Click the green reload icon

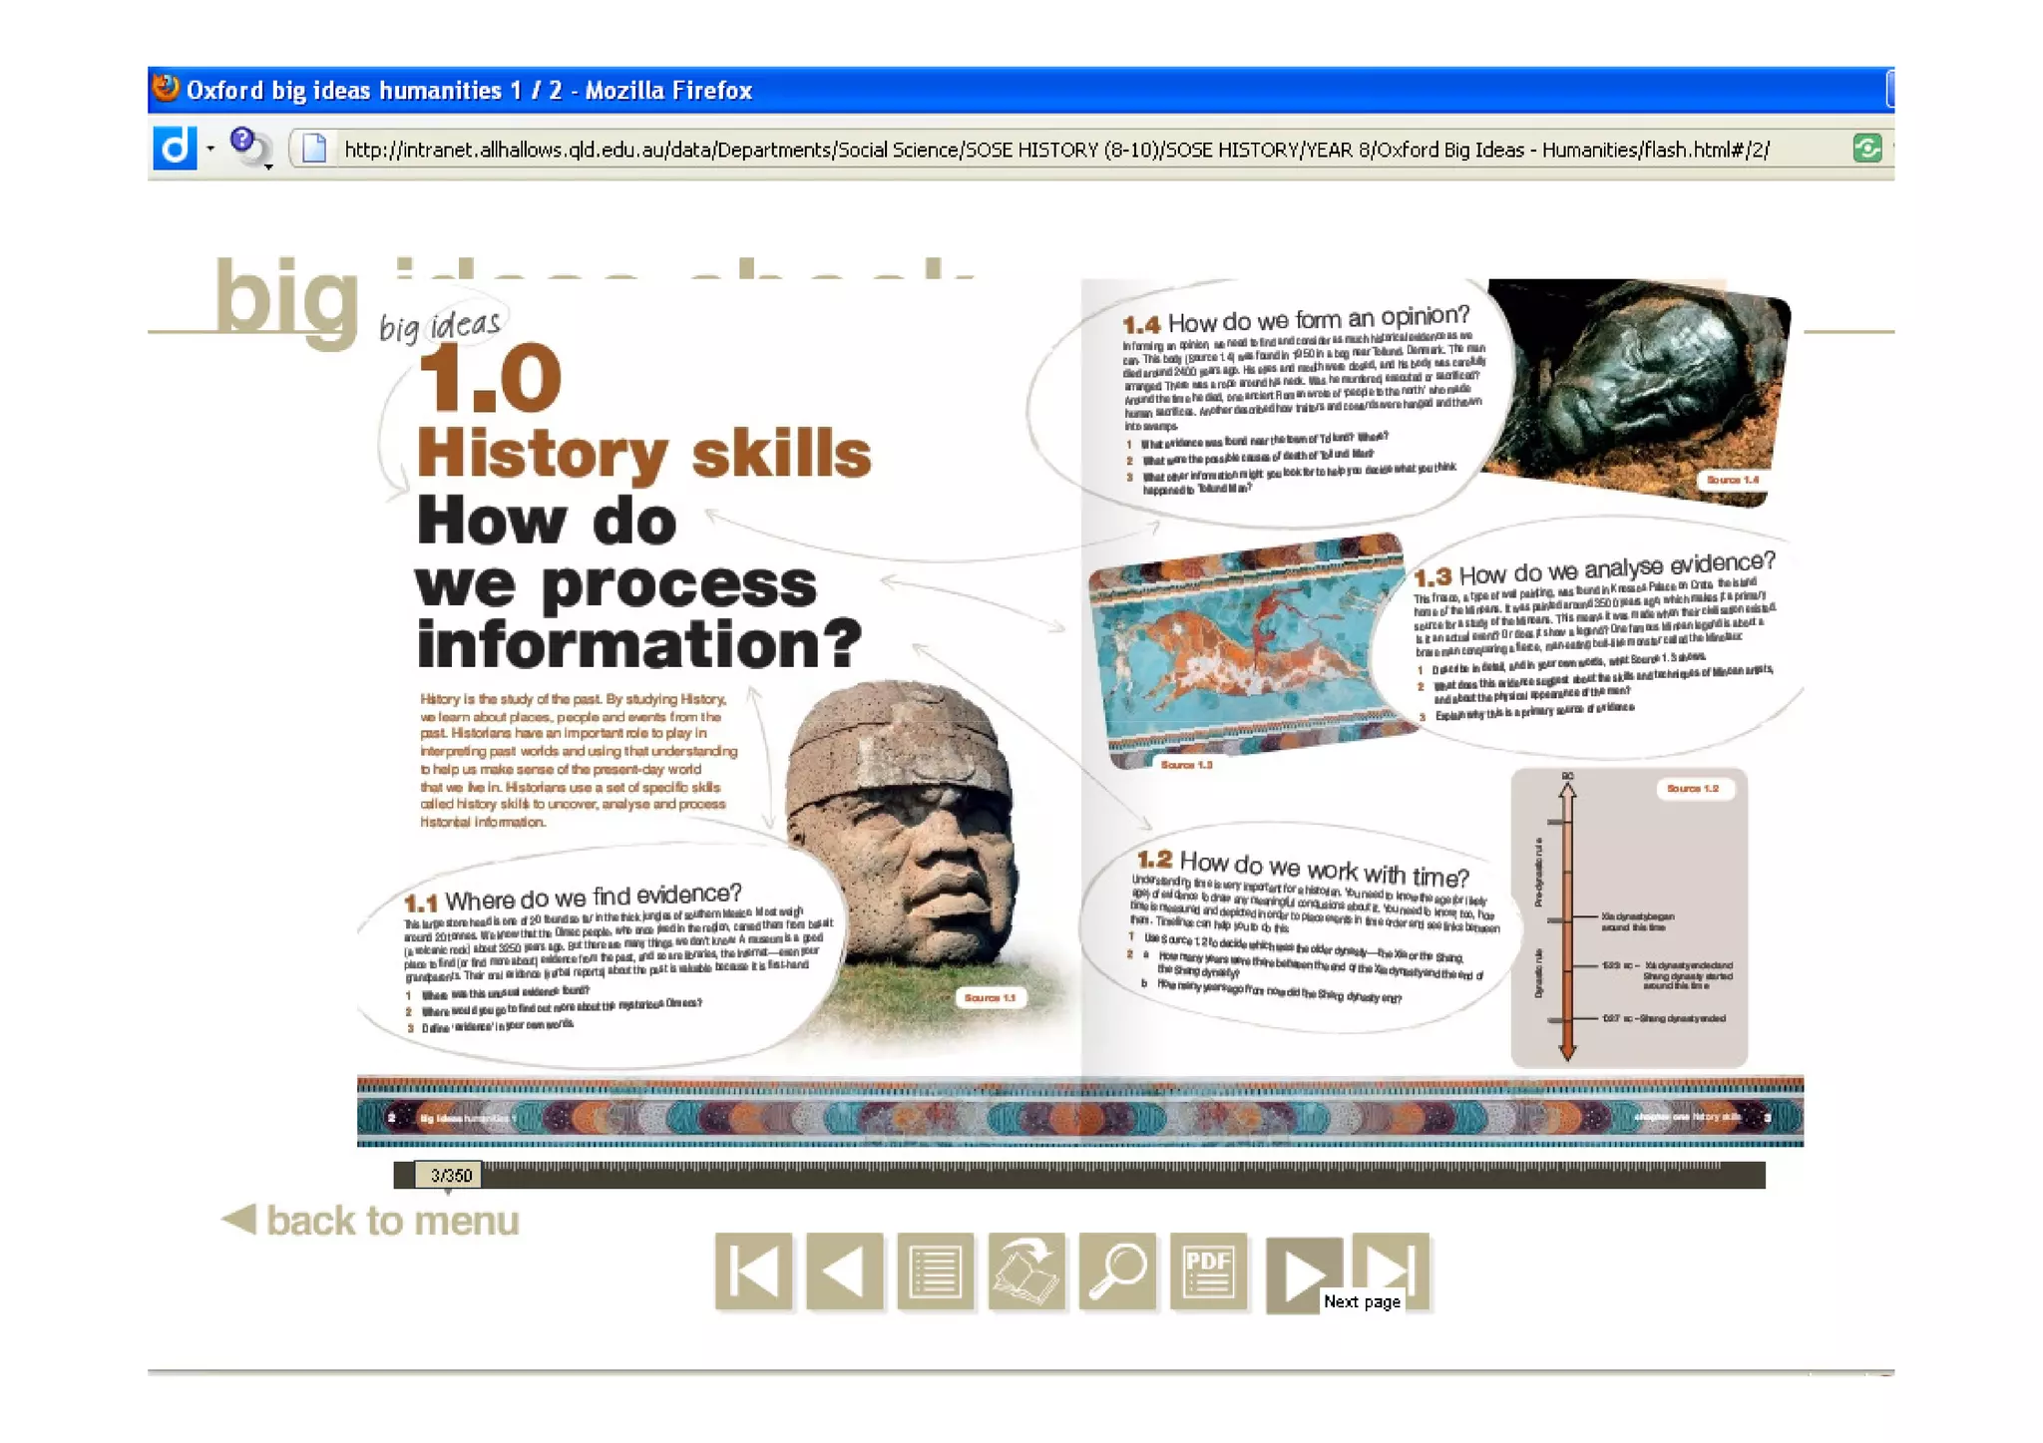click(x=1866, y=149)
